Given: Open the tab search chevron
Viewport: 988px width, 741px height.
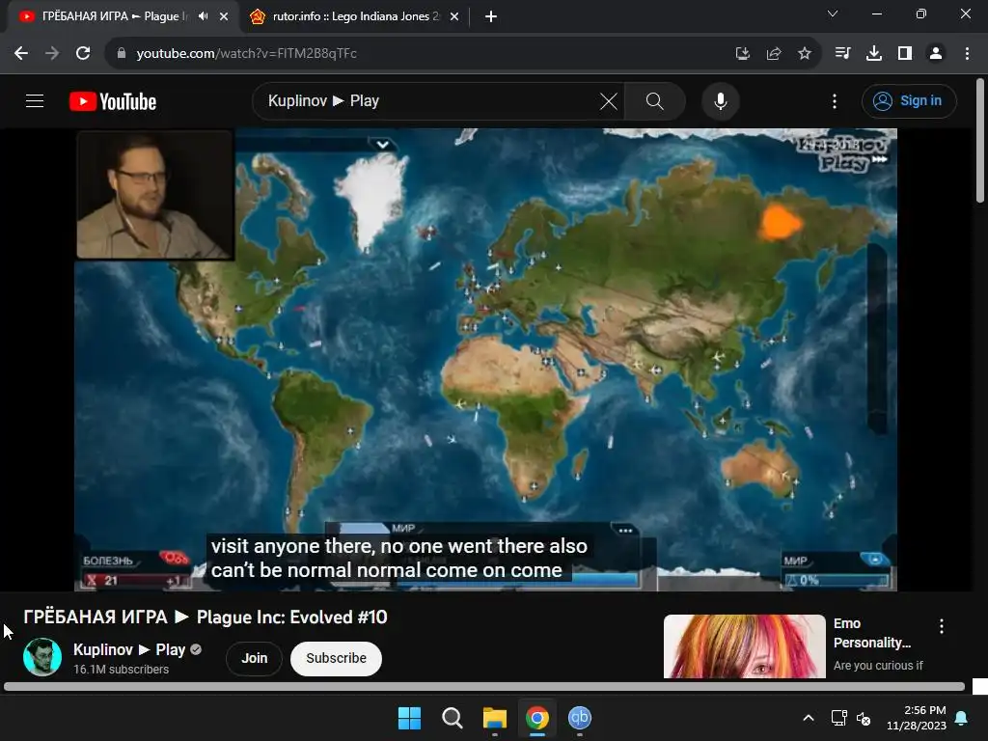Looking at the screenshot, I should [x=833, y=14].
